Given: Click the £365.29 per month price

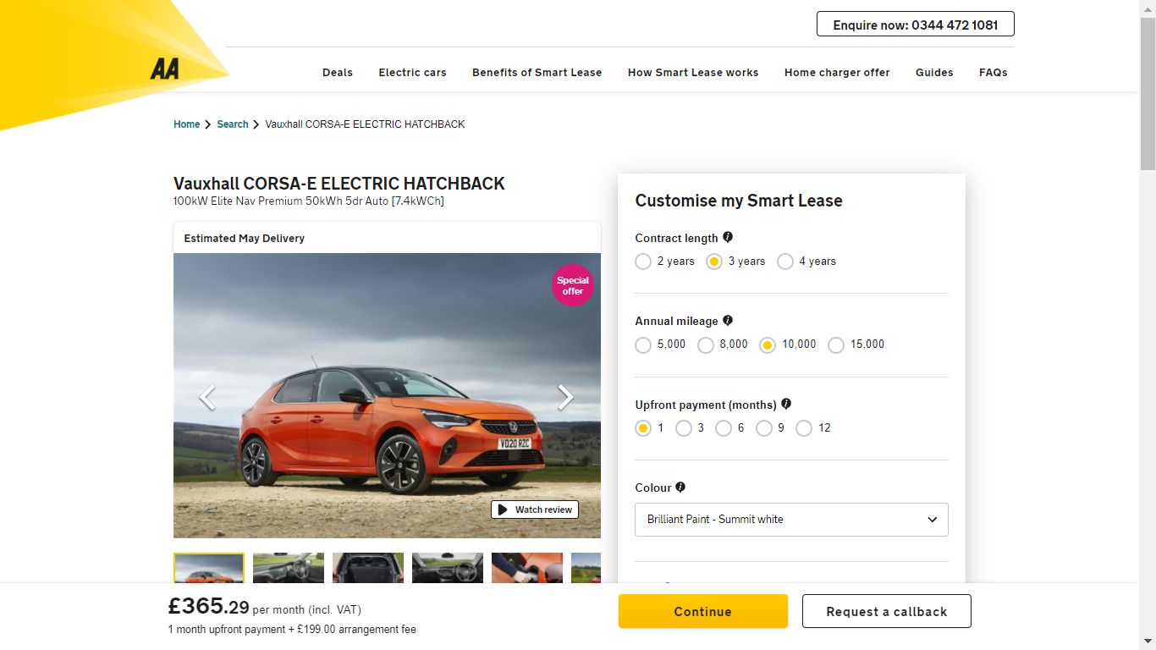Looking at the screenshot, I should tap(264, 607).
